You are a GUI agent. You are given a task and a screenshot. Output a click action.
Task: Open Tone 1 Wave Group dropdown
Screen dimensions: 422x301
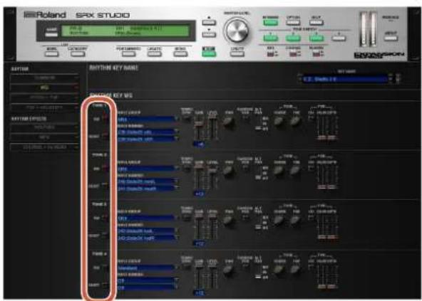[148, 119]
